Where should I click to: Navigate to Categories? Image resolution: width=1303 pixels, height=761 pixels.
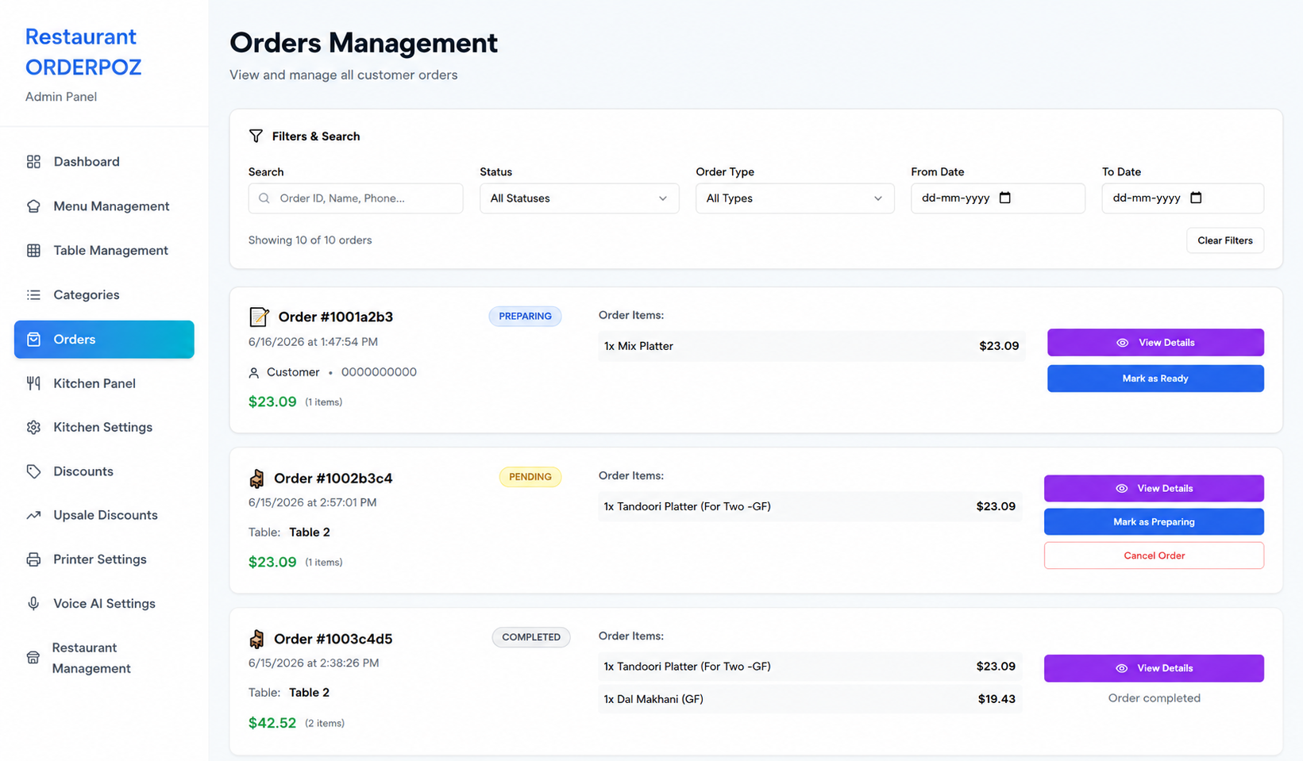(x=104, y=295)
